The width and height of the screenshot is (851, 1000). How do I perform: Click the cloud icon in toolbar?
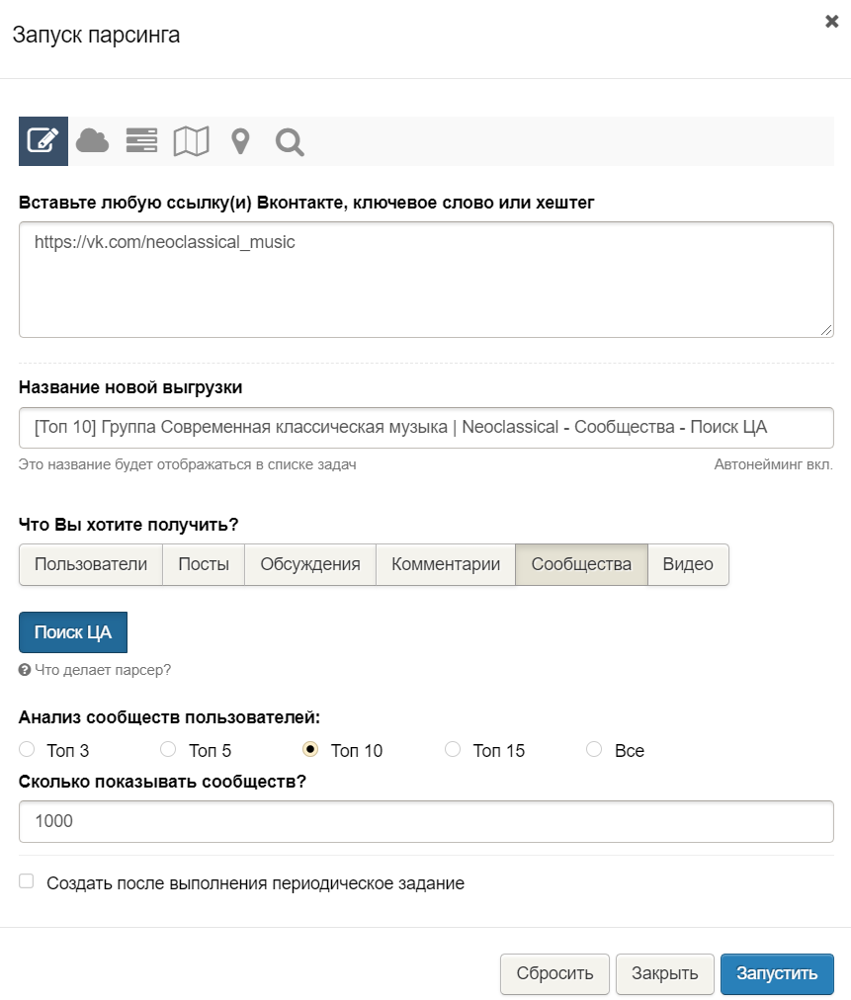tap(92, 141)
